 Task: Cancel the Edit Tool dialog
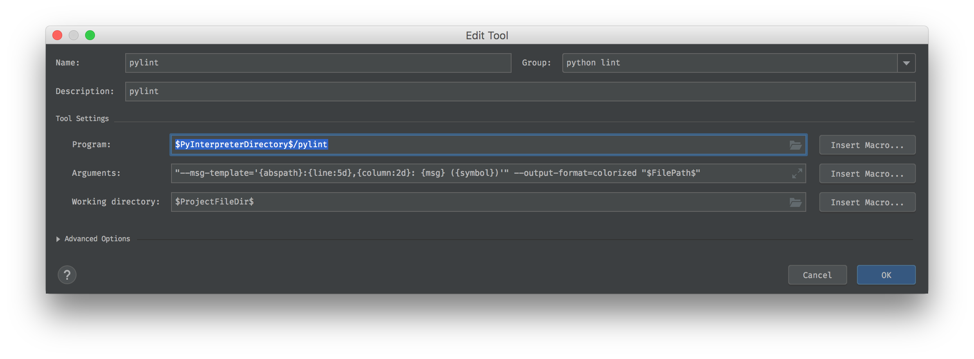tap(817, 275)
